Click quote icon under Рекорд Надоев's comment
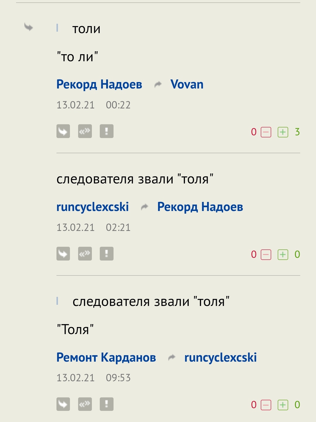The height and width of the screenshot is (422, 316). (x=85, y=131)
